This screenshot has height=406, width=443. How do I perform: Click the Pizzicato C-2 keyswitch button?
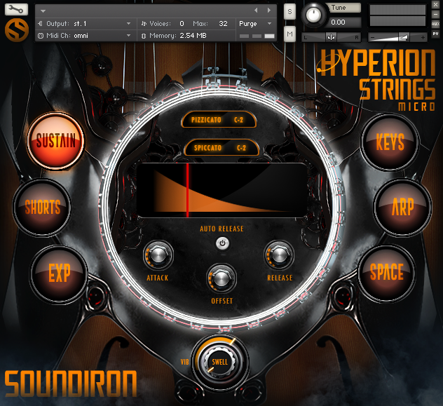pyautogui.click(x=219, y=120)
